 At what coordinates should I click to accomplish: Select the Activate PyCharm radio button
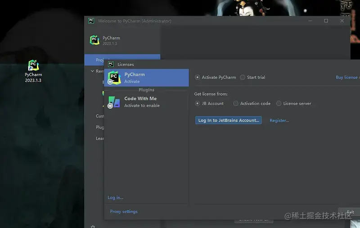tap(197, 77)
